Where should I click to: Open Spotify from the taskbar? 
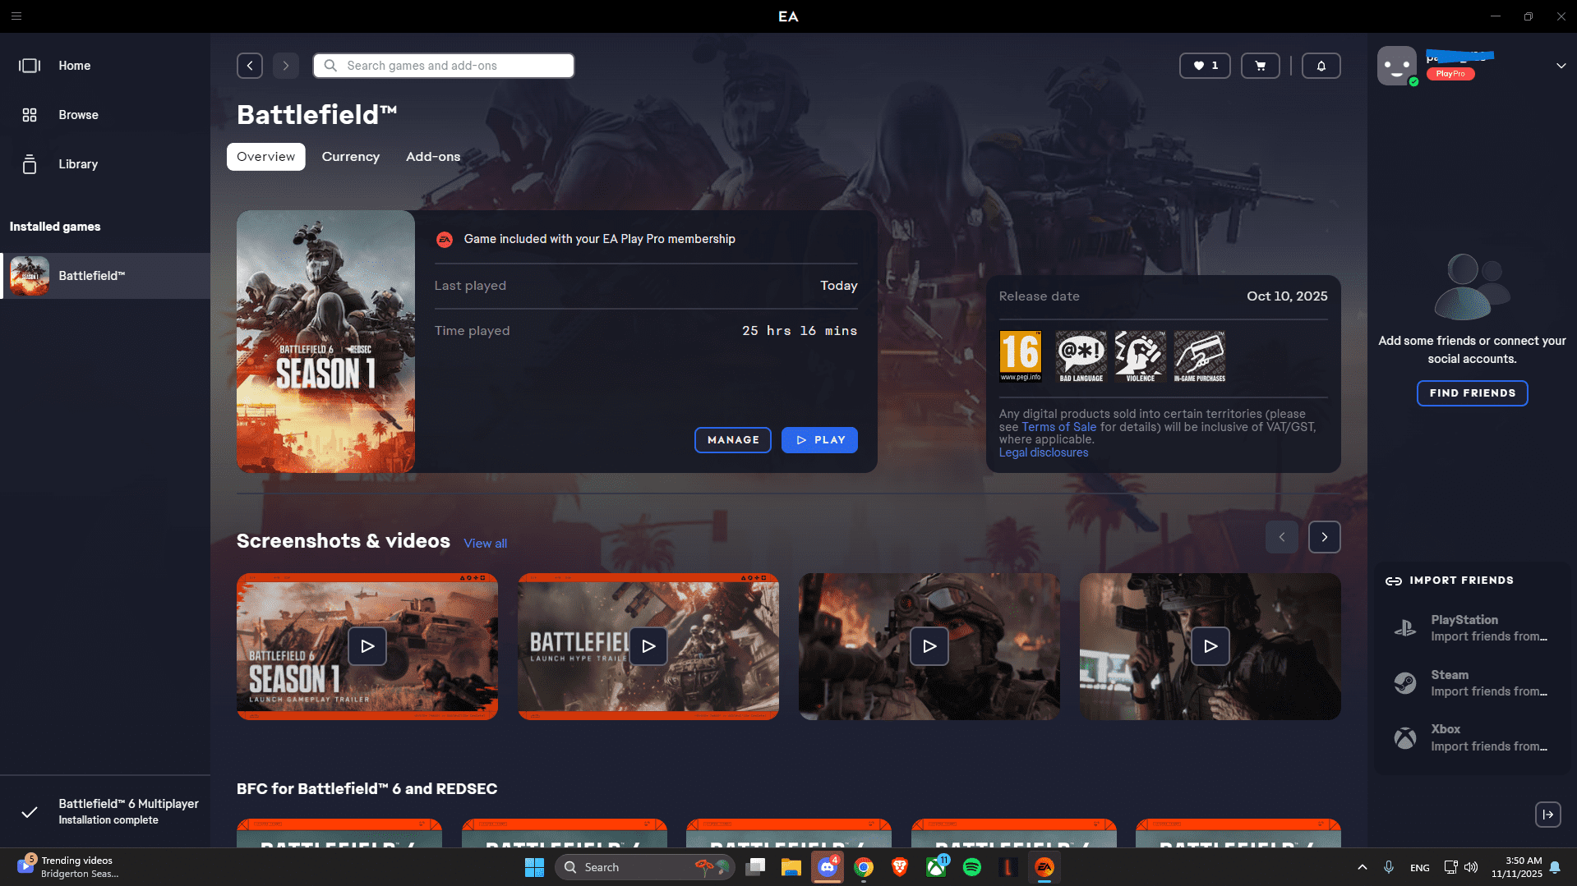tap(971, 867)
